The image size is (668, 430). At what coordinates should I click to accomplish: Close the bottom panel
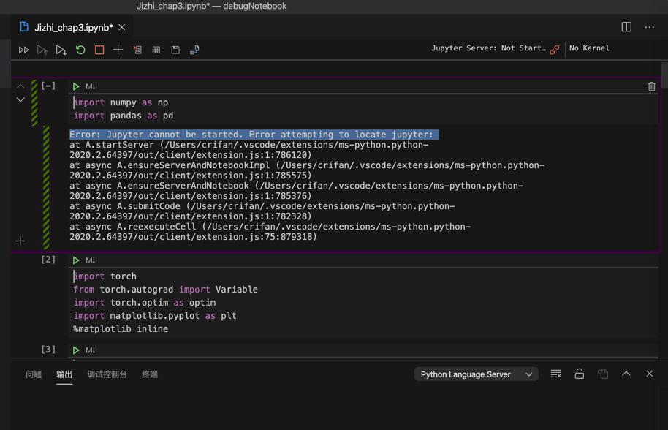(649, 374)
